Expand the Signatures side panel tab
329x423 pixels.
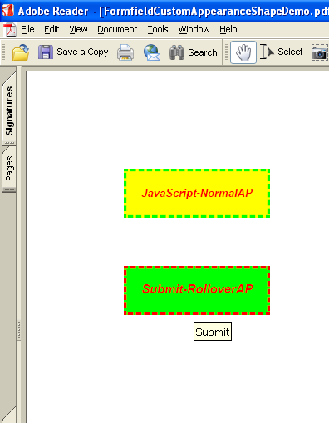9,111
